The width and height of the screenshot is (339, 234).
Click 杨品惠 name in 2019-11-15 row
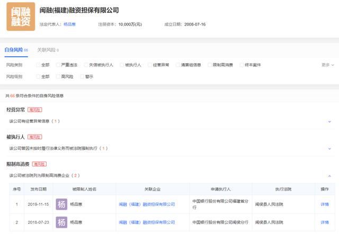76,204
